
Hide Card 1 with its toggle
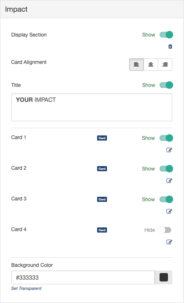(x=166, y=138)
